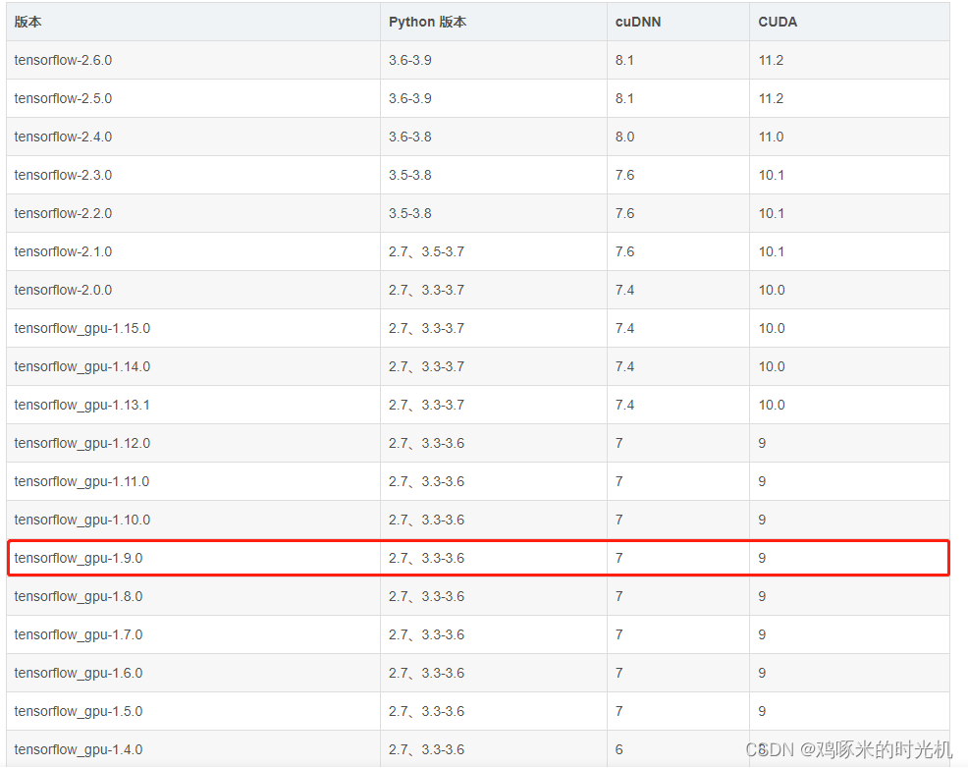This screenshot has width=968, height=768.
Task: Click the 版本 column header
Action: coord(193,22)
